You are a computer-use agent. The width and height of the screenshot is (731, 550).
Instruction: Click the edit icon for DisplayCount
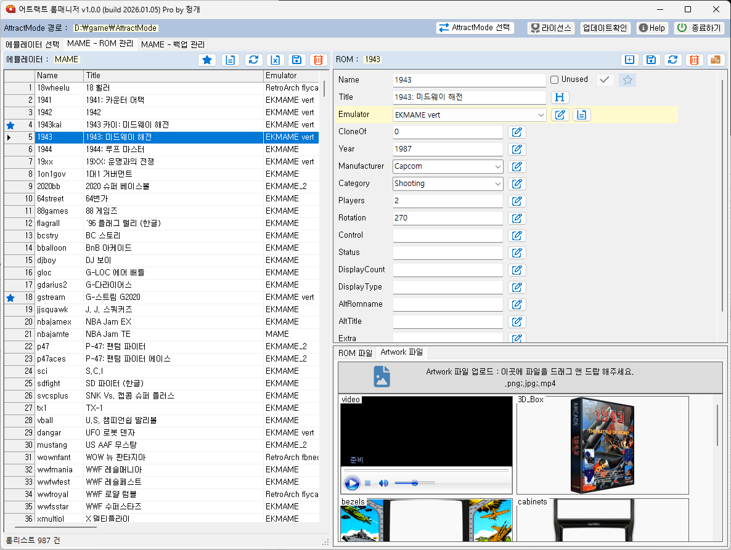517,270
